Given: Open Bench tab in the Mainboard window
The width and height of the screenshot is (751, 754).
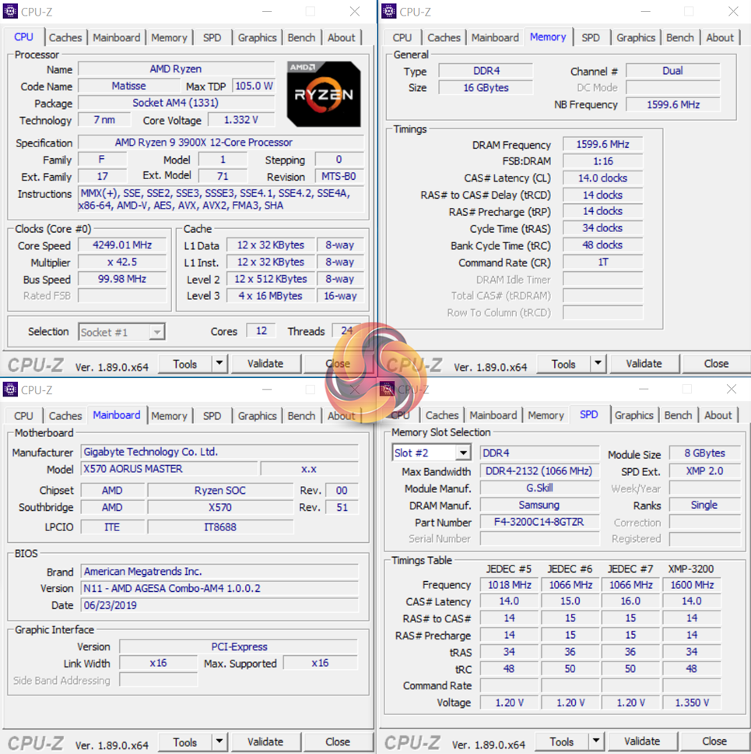Looking at the screenshot, I should coord(301,416).
